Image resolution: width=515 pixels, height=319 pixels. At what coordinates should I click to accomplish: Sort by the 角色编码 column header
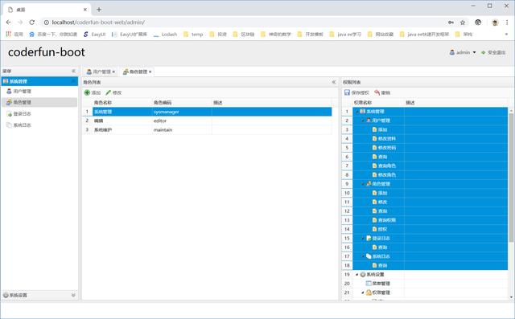(182, 103)
